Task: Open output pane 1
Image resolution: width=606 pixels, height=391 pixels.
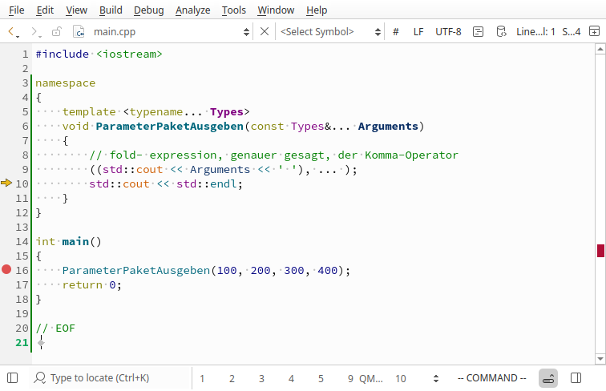Action: pos(202,379)
